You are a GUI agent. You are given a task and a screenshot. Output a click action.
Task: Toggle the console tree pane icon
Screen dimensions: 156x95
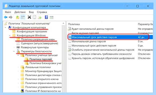click(x=23, y=17)
